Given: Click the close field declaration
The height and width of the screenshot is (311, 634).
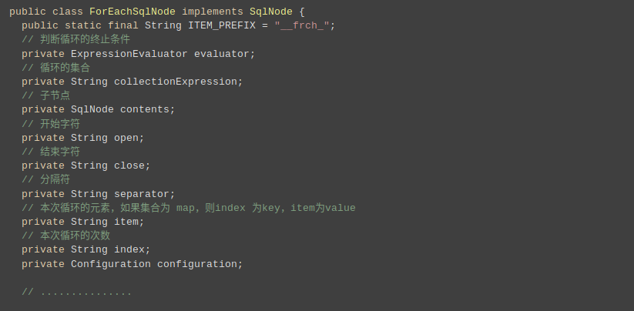Looking at the screenshot, I should coord(86,166).
